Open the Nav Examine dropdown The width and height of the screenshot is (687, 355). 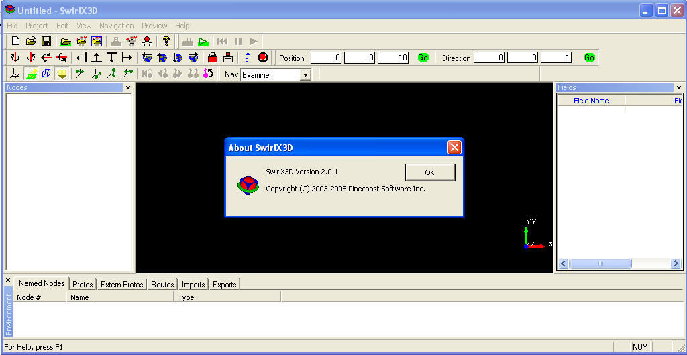coord(305,75)
